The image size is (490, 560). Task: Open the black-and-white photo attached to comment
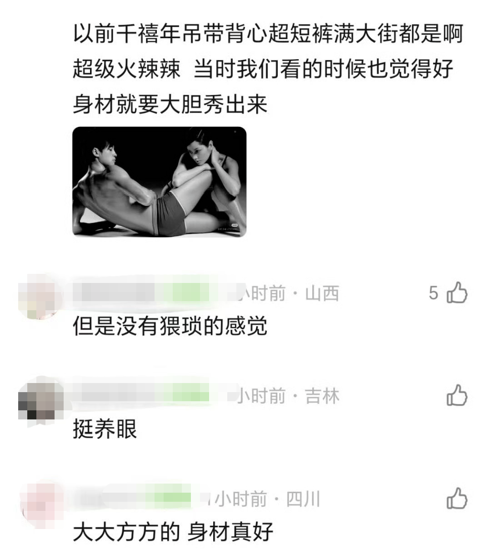(160, 182)
